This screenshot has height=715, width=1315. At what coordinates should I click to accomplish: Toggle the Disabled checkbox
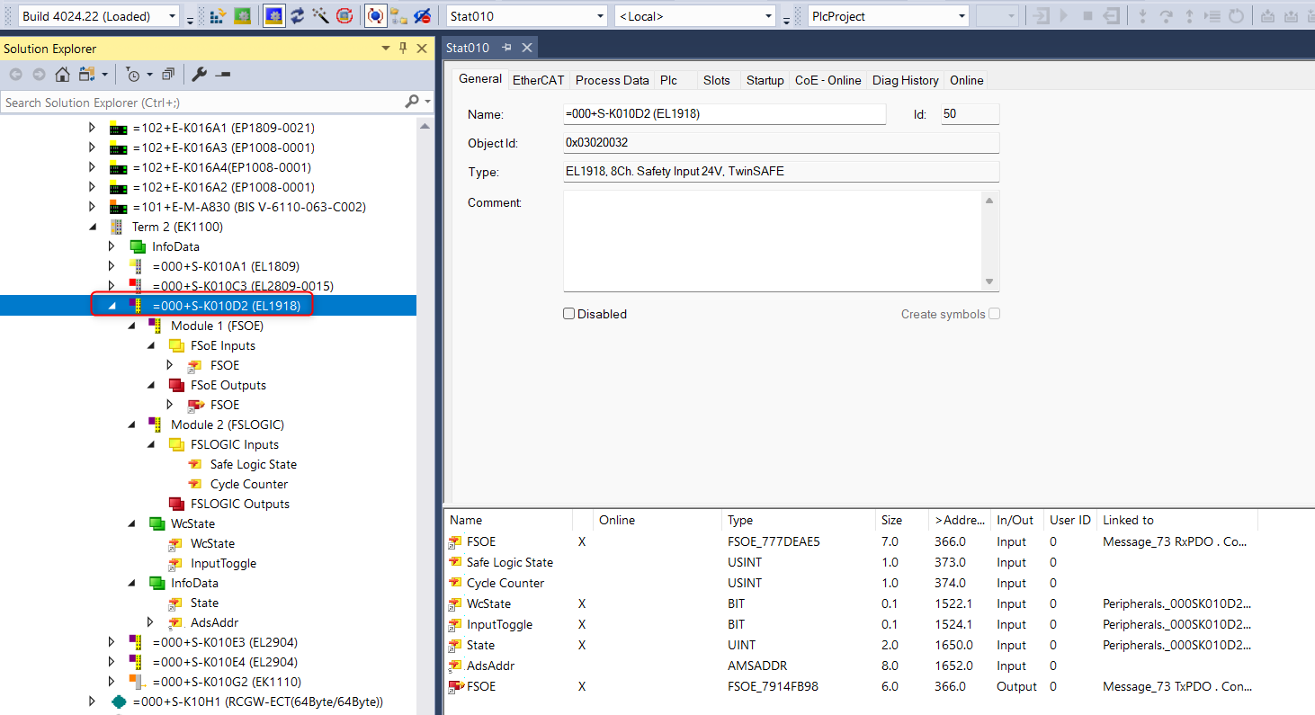tap(568, 314)
